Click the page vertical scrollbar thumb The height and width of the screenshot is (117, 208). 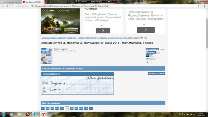207,33
